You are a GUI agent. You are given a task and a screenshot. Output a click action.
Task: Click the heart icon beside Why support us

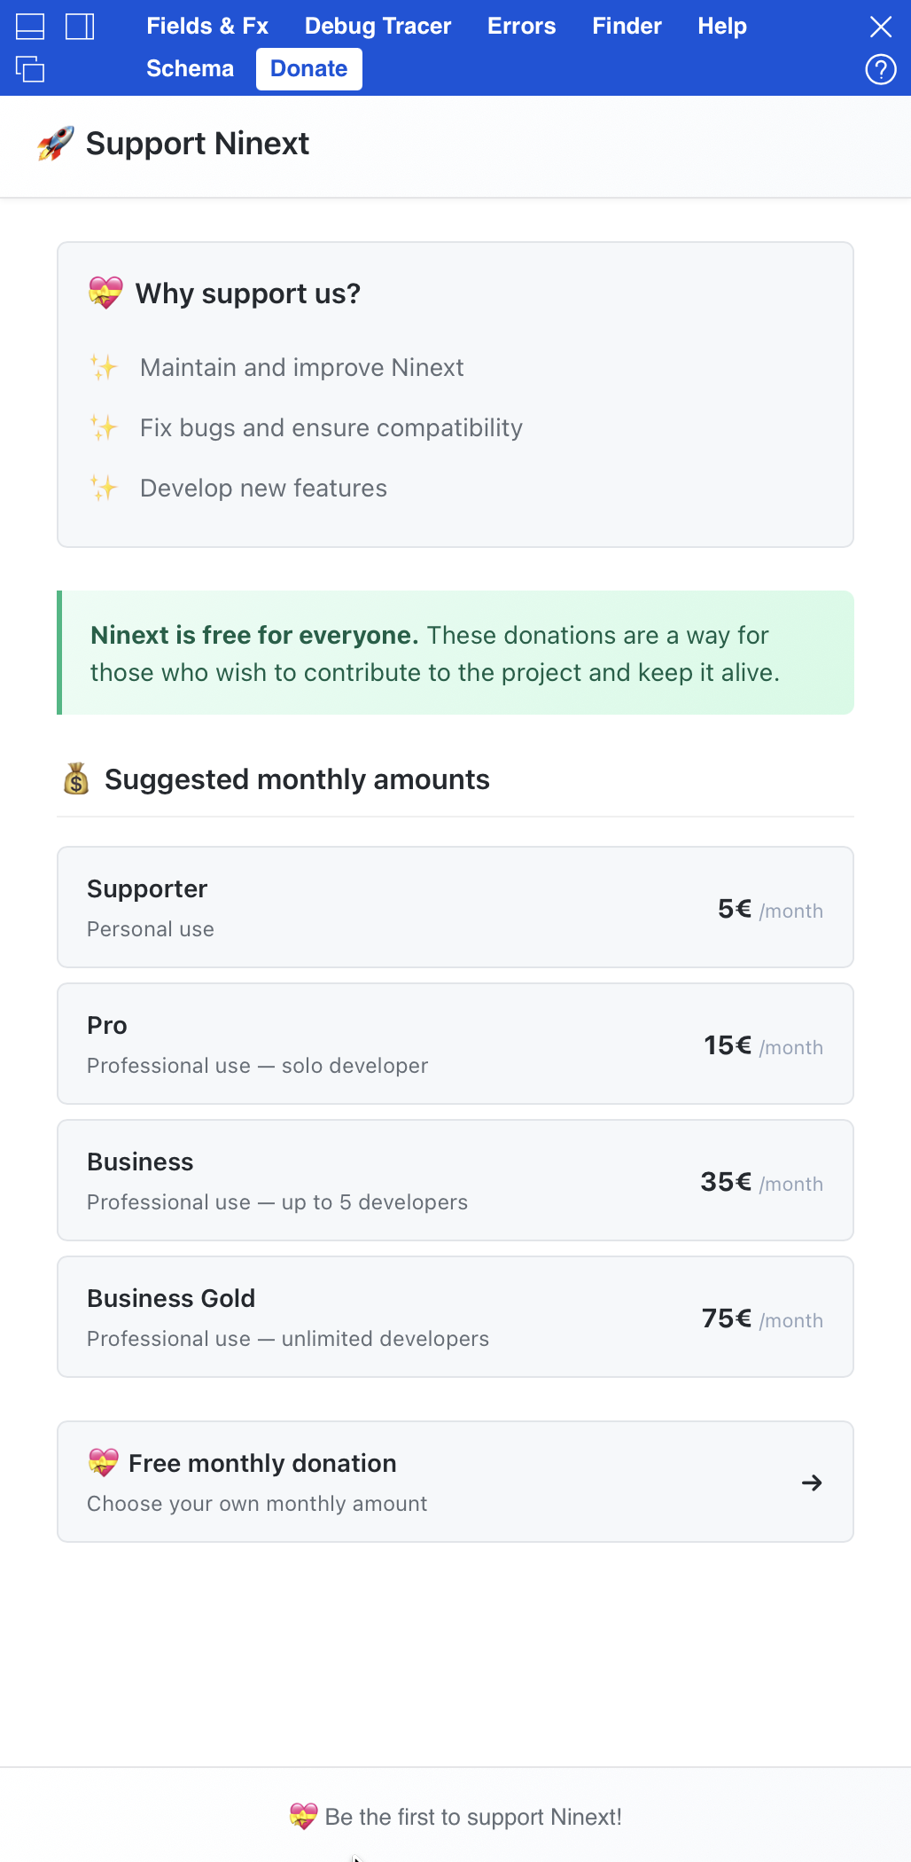click(x=105, y=293)
